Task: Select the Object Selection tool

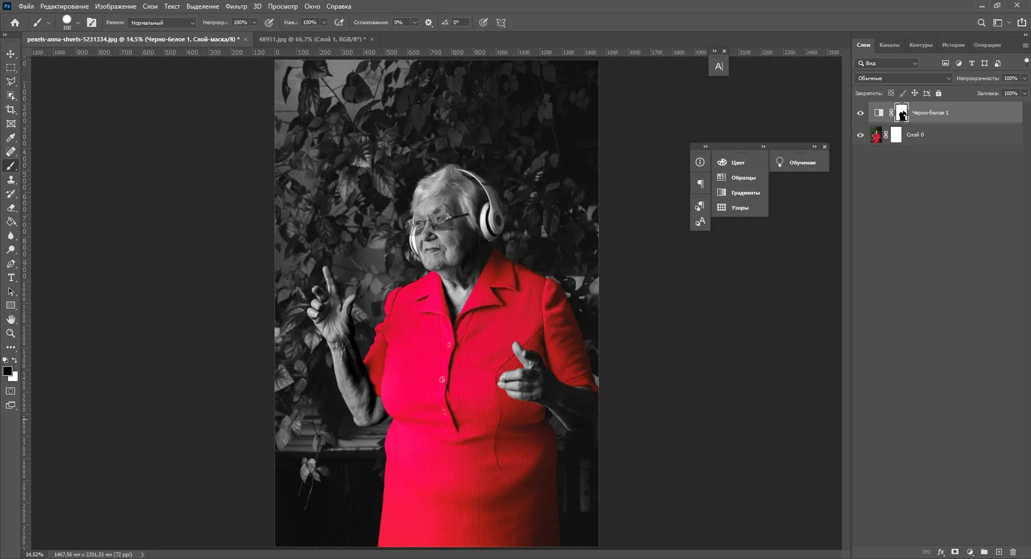Action: (x=11, y=96)
